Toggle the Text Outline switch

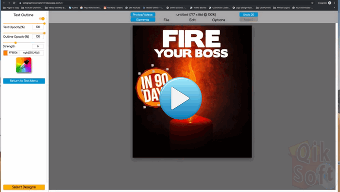[42, 18]
